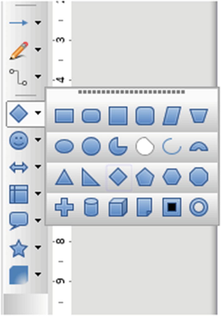Open the Connector tool dropdown arrow

[x=38, y=77]
